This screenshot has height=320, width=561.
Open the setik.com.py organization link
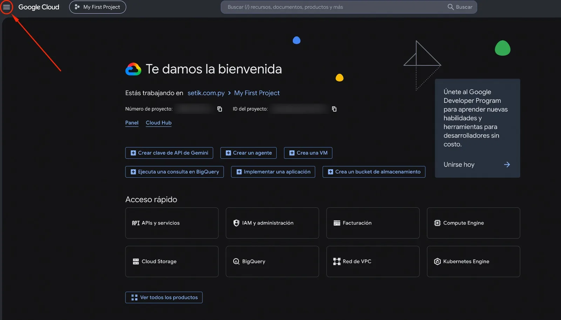pos(206,93)
